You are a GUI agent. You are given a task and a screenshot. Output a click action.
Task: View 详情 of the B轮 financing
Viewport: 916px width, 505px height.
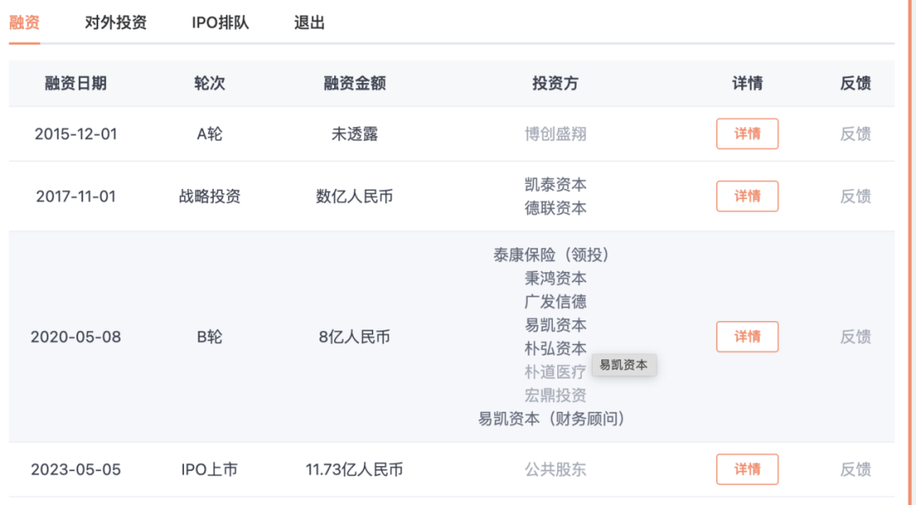[x=747, y=336]
